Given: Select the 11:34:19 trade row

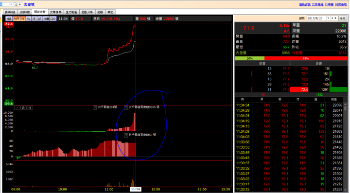Looking at the screenshot, I should tap(289, 121).
